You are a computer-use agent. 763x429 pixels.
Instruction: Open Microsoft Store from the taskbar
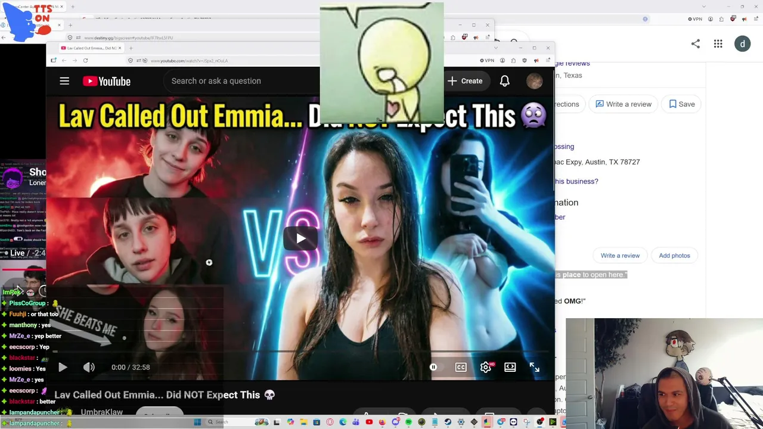[x=317, y=422]
